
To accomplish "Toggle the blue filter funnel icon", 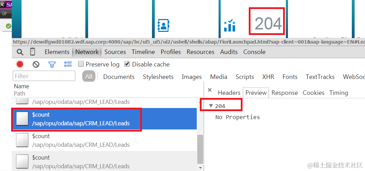I will (52, 64).
